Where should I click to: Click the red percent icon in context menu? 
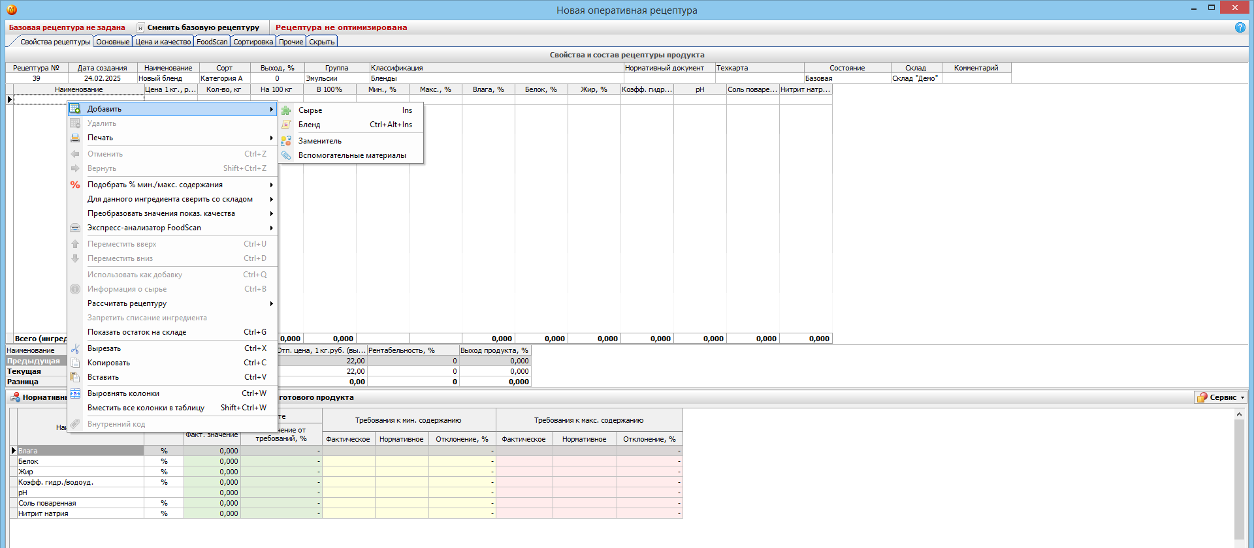[x=75, y=185]
